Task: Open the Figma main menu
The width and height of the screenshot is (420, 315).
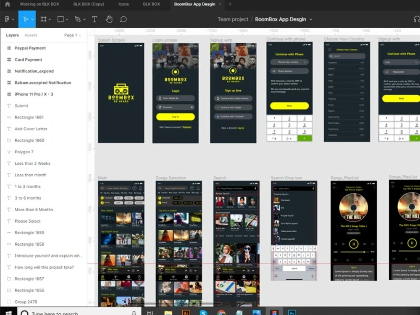Action: click(8, 19)
